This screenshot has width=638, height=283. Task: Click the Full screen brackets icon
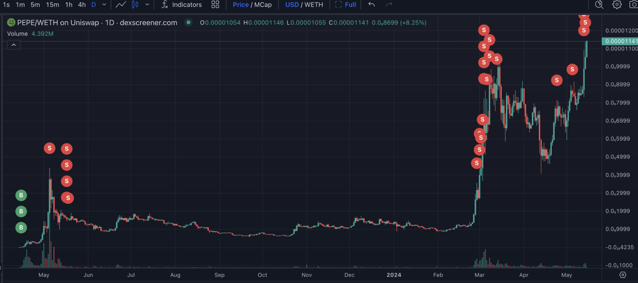[338, 5]
